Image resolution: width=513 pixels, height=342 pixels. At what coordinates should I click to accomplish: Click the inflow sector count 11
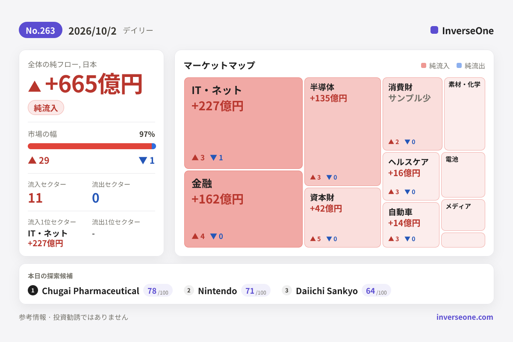pos(35,198)
